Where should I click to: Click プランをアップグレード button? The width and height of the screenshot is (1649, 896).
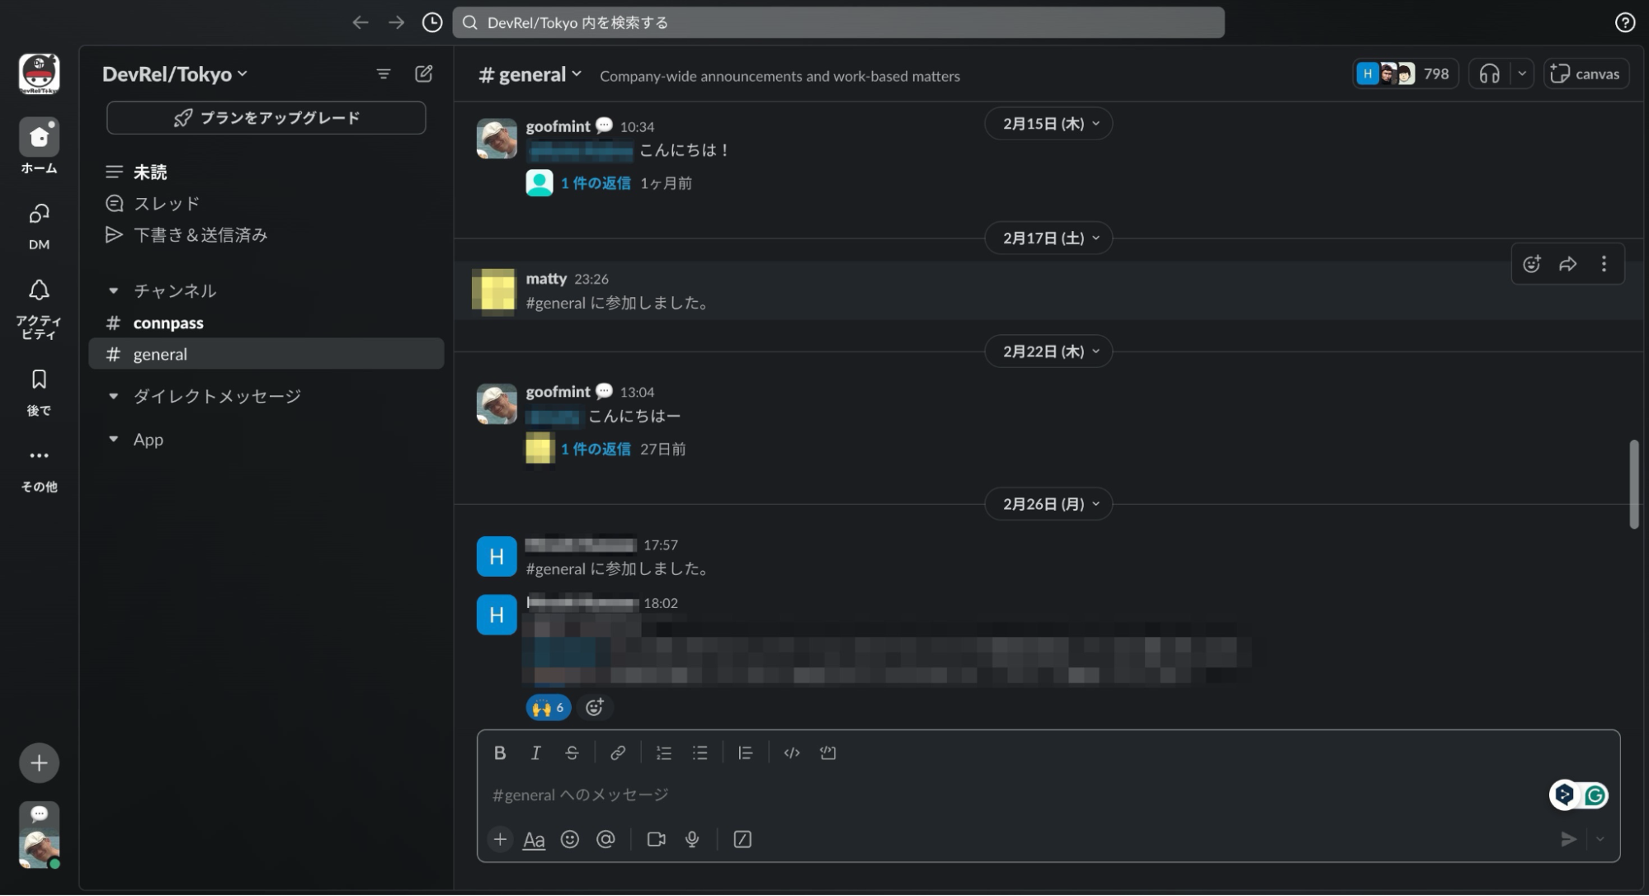click(266, 118)
